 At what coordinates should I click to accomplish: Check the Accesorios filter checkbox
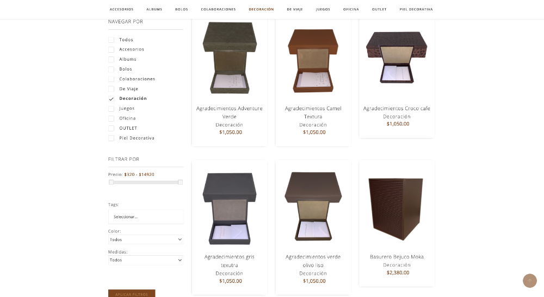[112, 49]
